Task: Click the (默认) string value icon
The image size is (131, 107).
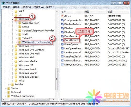Action: (x=62, y=16)
